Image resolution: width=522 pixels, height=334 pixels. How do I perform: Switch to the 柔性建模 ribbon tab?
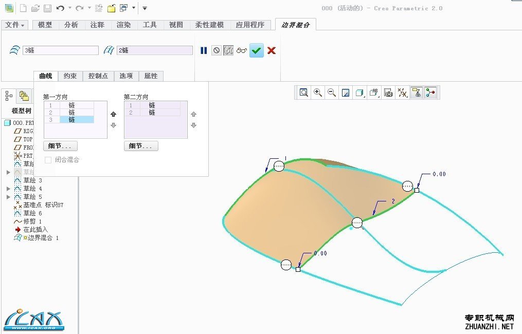pyautogui.click(x=210, y=25)
